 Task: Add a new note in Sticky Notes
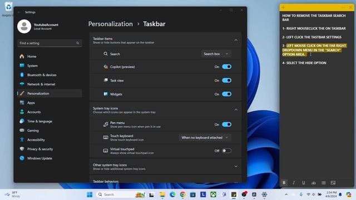click(283, 7)
